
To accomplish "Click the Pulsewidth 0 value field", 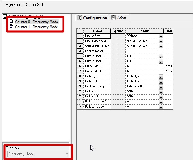I will [x=145, y=66].
